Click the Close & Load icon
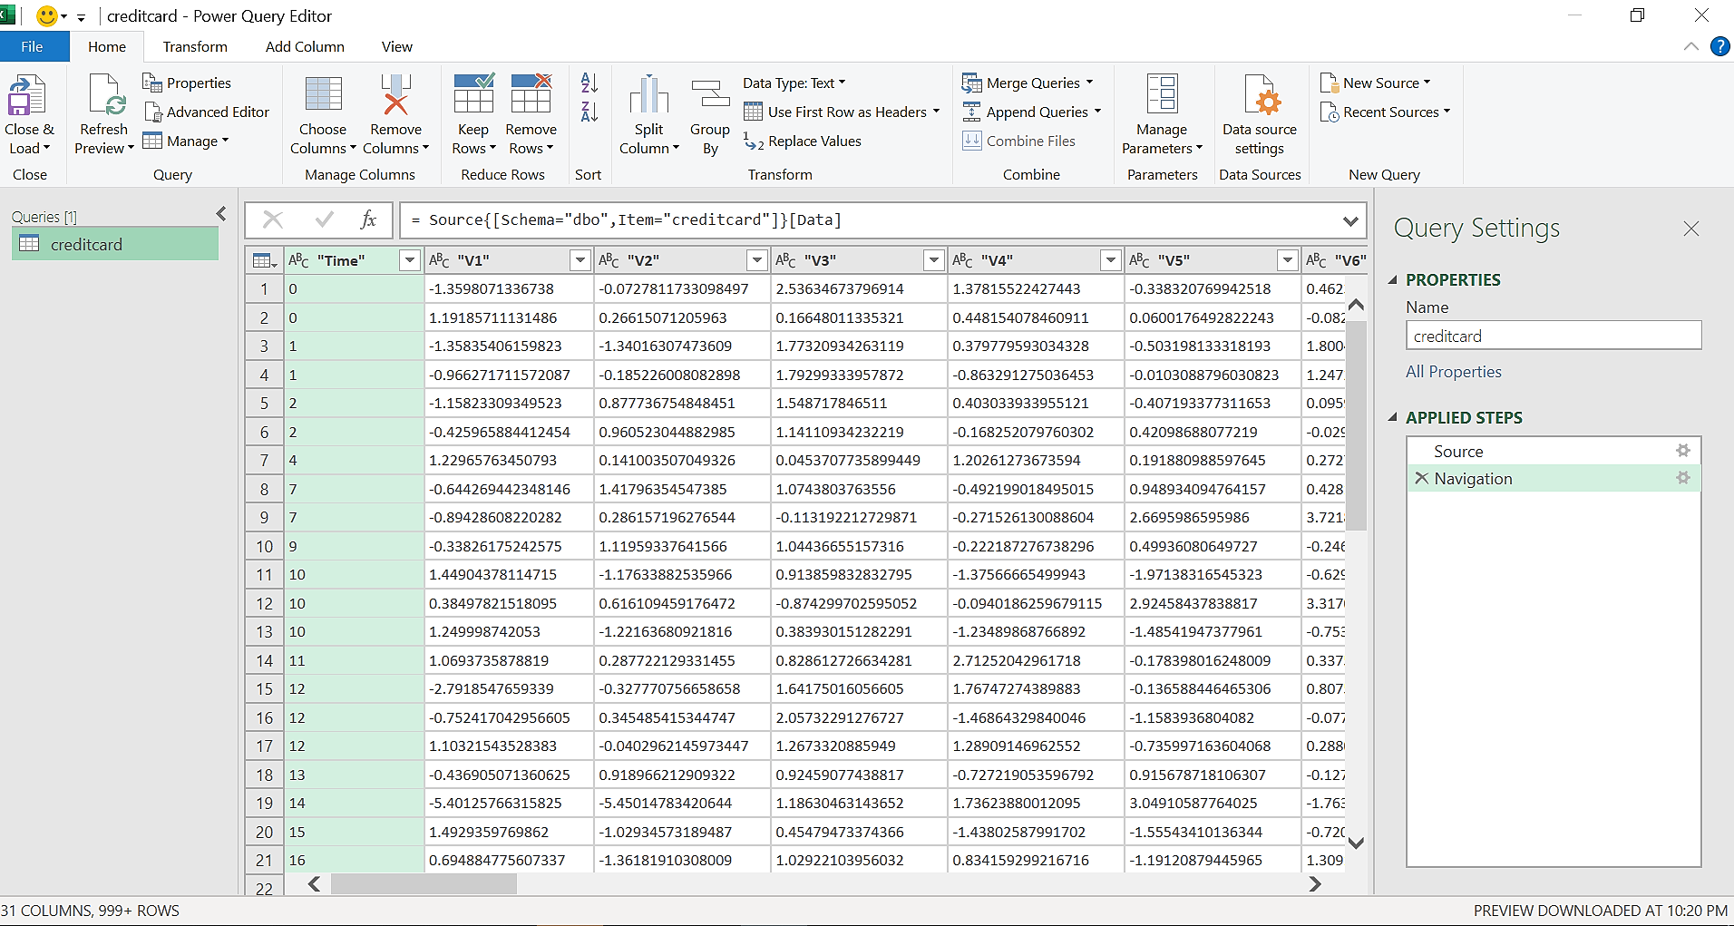 point(27,97)
